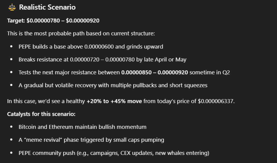Image resolution: width=277 pixels, height=163 pixels.
Task: Click the bold "Target:" price range line
Action: 53,21
